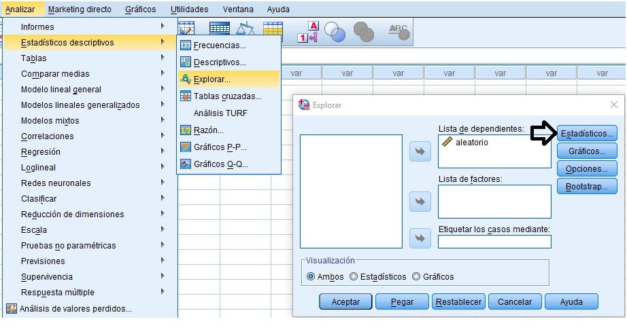This screenshot has height=334, width=627.
Task: Click the Explorar magnifier icon
Action: pyautogui.click(x=186, y=79)
